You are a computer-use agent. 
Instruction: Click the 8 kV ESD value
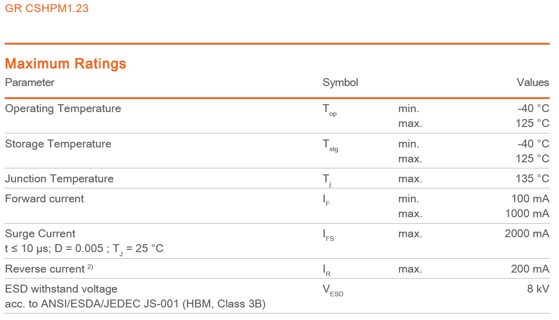pyautogui.click(x=539, y=289)
